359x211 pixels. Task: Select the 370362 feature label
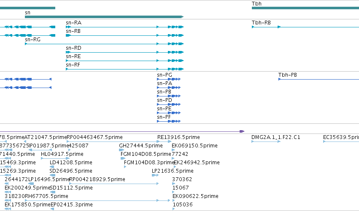click(x=182, y=179)
